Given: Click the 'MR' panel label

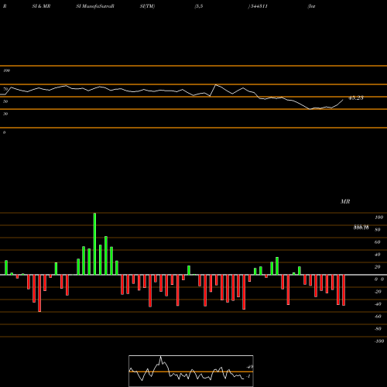Looking at the screenshot, I should click(x=345, y=201).
